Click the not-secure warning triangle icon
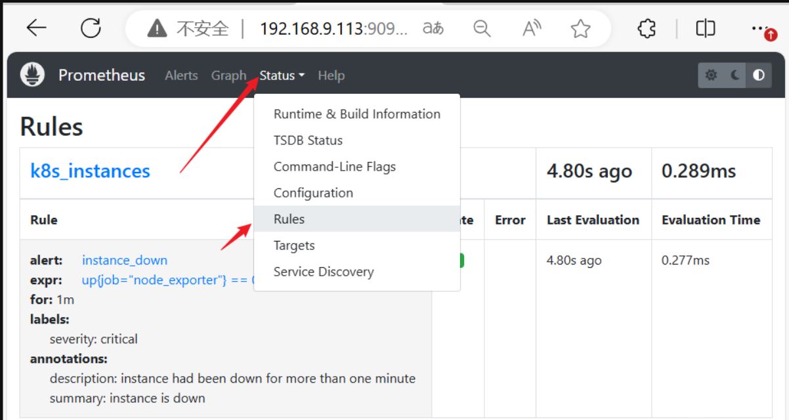The image size is (789, 420). [x=157, y=28]
